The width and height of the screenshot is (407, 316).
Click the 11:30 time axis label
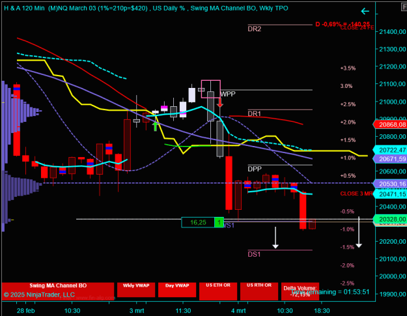[x=183, y=311]
